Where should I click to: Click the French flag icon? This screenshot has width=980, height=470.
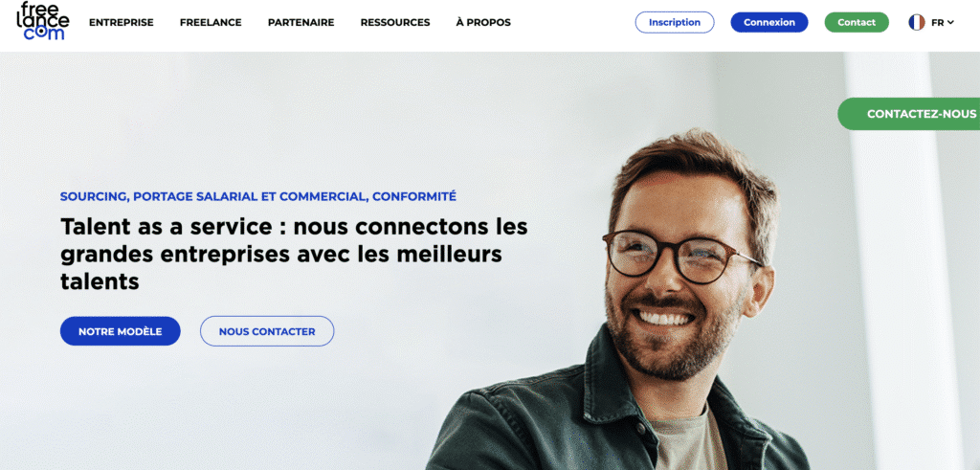point(916,23)
